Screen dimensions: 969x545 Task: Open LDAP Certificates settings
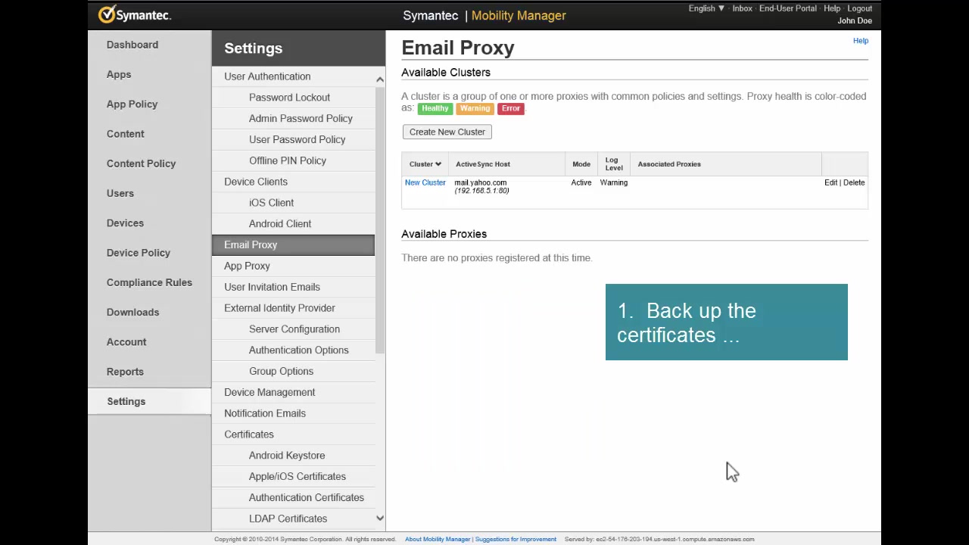click(288, 519)
